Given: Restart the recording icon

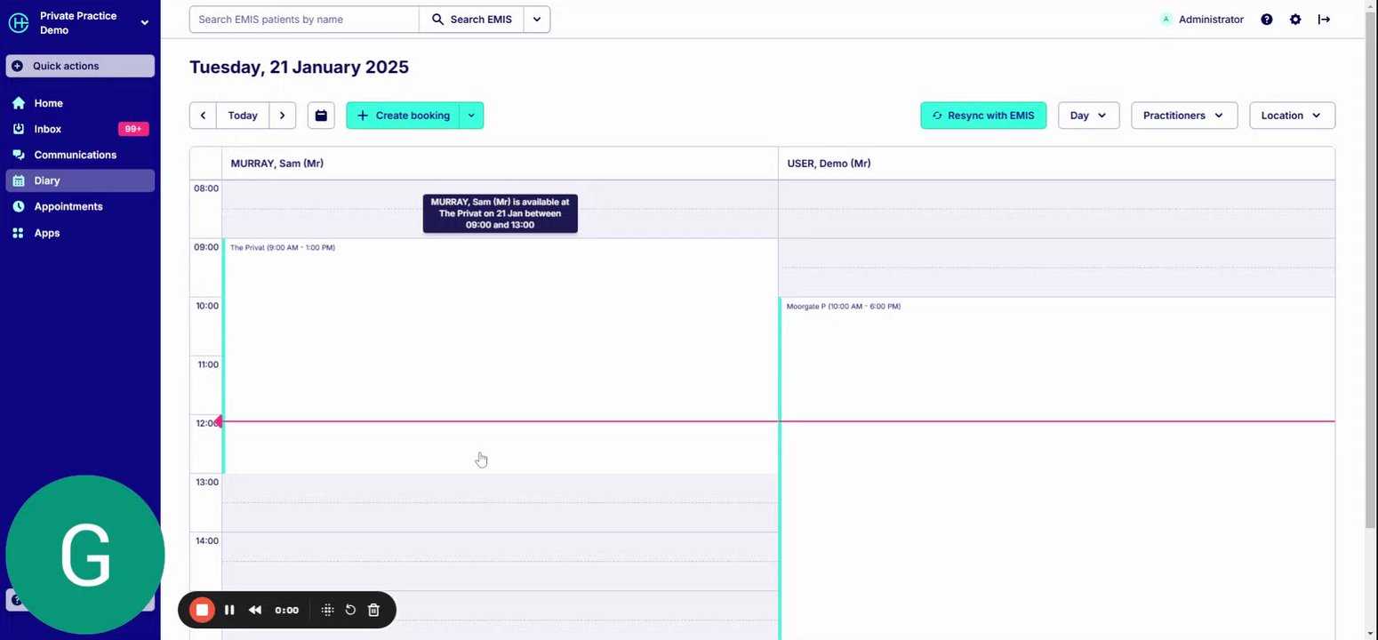Looking at the screenshot, I should click(350, 610).
